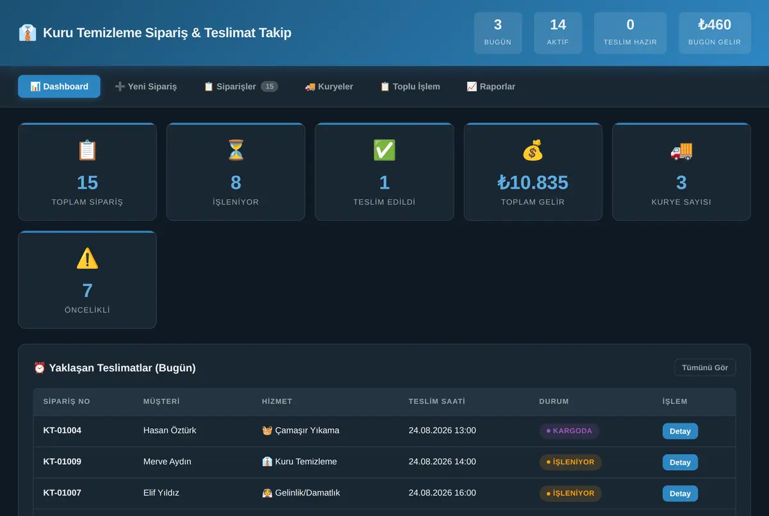Click the shirt icon next to Kuru Temizleme service
This screenshot has height=516, width=769.
coord(267,462)
